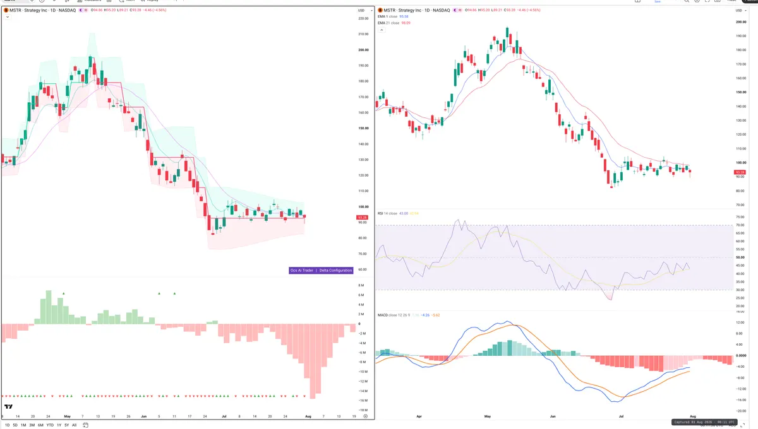Set range to 6M

point(40,425)
